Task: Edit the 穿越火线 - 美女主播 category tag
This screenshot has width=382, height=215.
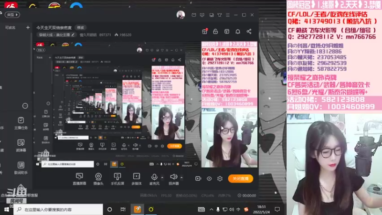Action: [x=57, y=35]
